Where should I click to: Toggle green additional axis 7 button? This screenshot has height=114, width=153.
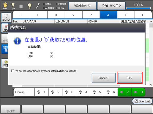pyautogui.click(x=124, y=92)
